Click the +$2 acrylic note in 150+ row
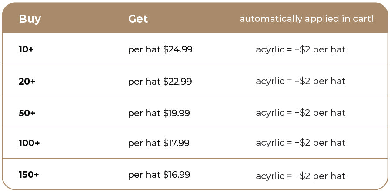This screenshot has width=391, height=196. coord(301,176)
